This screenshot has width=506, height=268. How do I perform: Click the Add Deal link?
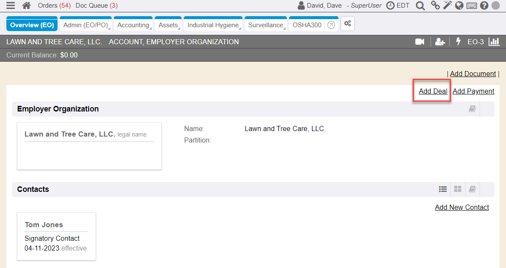[x=433, y=91]
